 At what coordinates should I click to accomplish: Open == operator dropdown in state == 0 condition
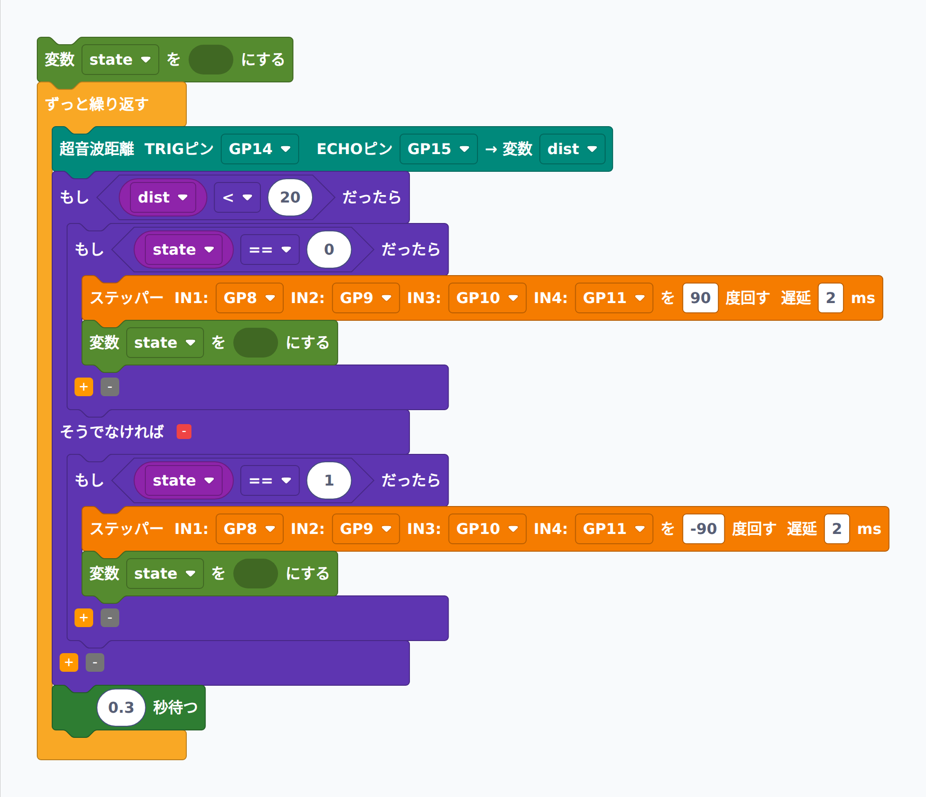pyautogui.click(x=270, y=250)
